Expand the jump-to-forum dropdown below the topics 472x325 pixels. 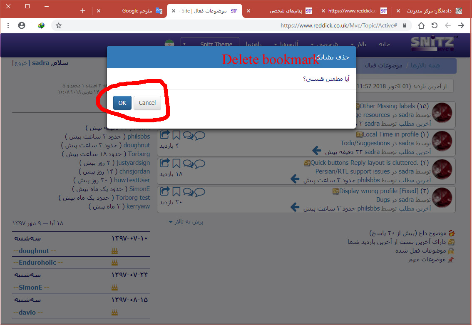[x=186, y=222]
